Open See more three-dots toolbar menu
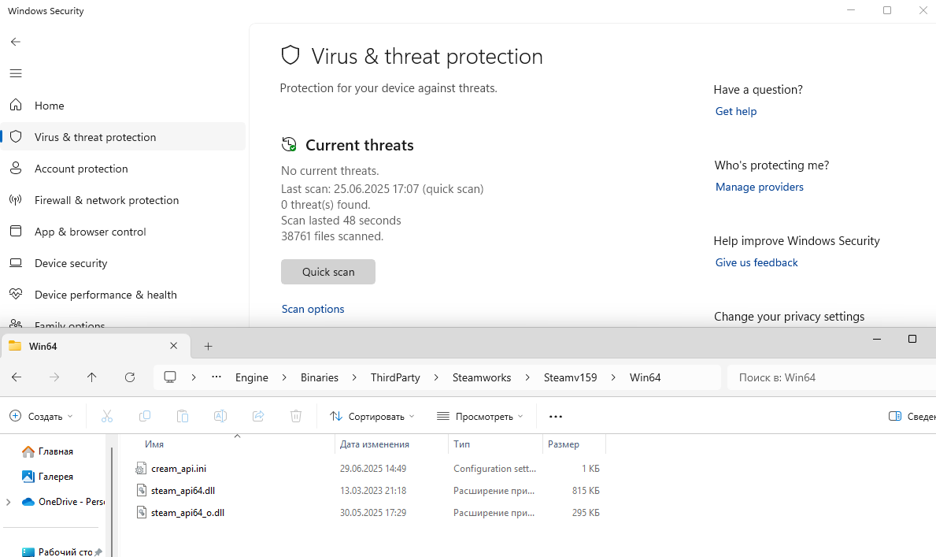Image resolution: width=936 pixels, height=557 pixels. (x=556, y=417)
